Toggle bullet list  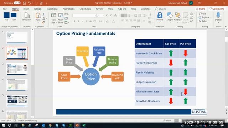(129, 15)
